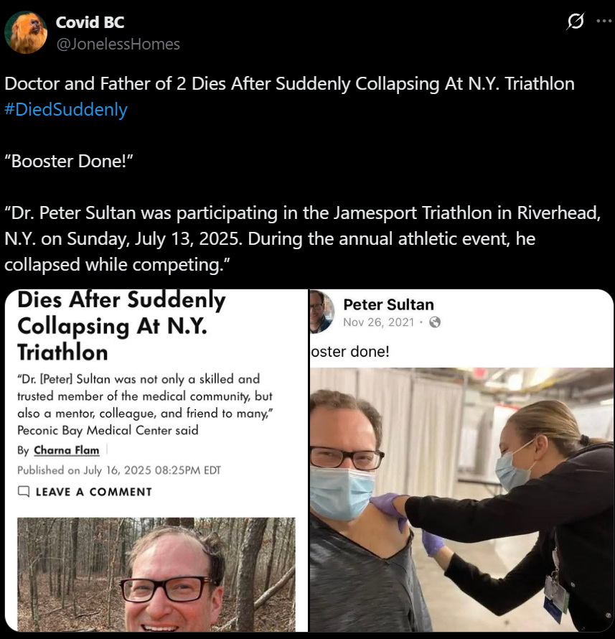Click the Grok slashed-circle icon
Image resolution: width=615 pixels, height=639 pixels.
point(576,22)
